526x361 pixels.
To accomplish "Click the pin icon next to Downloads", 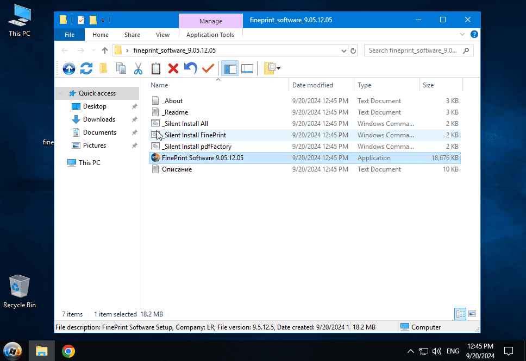I will tap(135, 119).
